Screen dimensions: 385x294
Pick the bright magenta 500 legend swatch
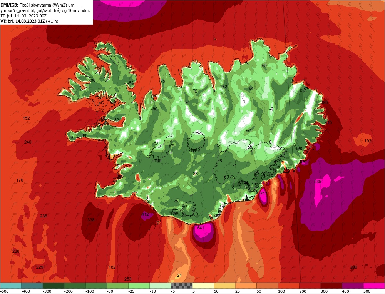(374, 286)
